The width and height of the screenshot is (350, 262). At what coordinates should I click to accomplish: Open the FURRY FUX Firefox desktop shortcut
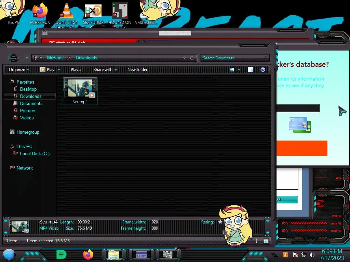point(40,13)
